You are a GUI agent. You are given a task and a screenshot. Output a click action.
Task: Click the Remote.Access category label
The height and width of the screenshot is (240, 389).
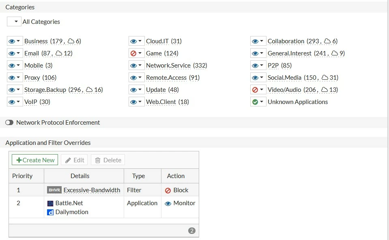click(166, 78)
